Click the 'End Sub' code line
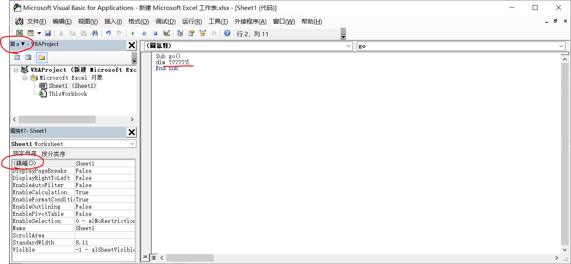This screenshot has height=264, width=571. [x=167, y=68]
